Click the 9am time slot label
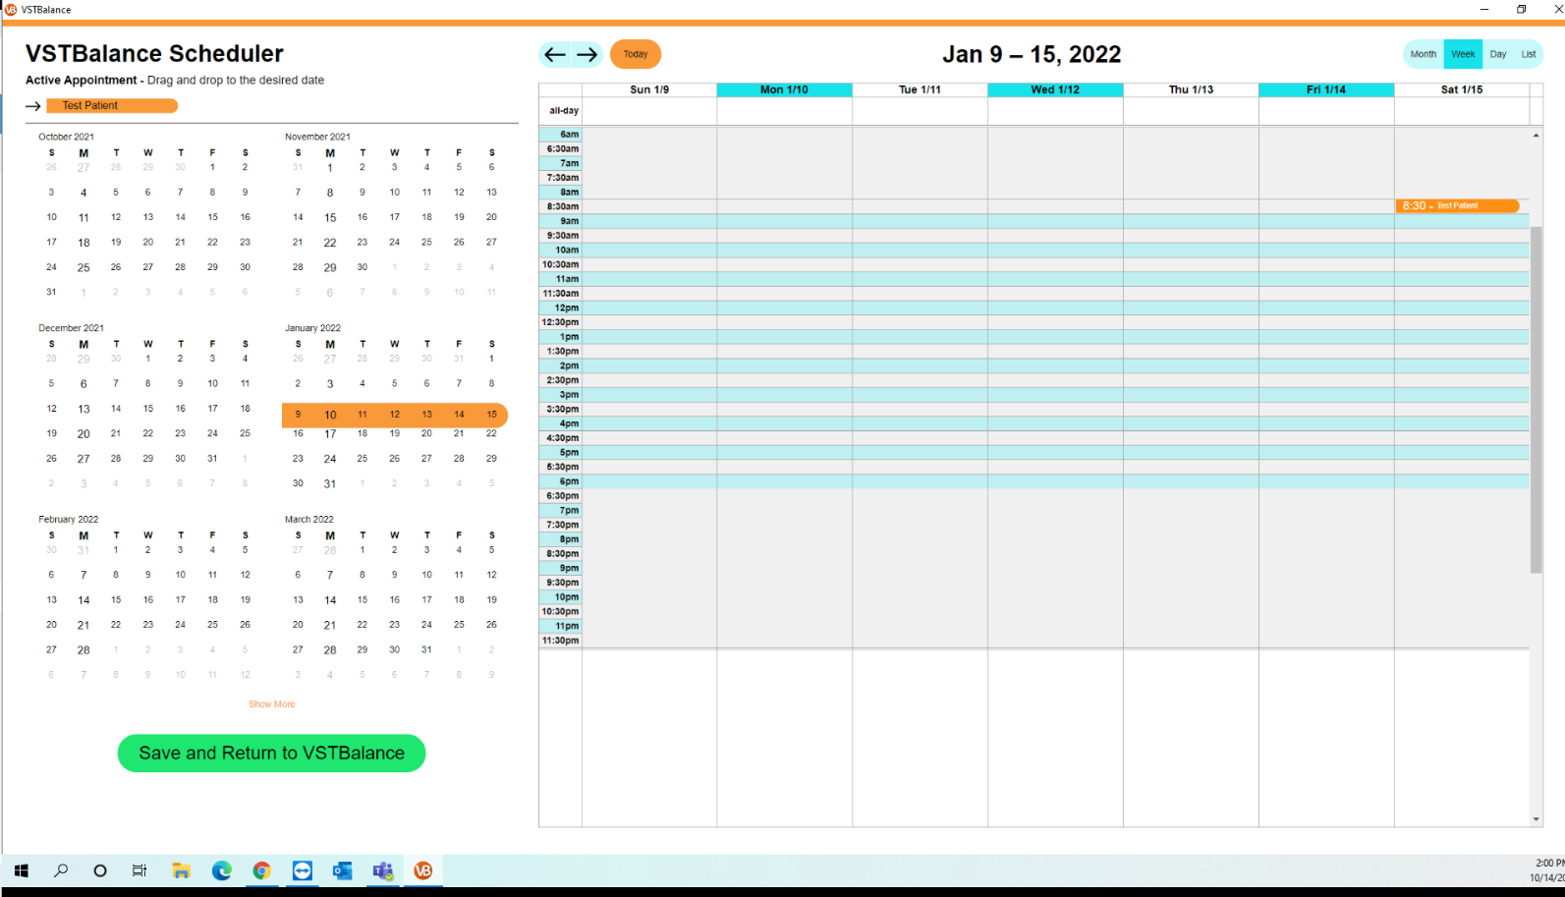1565x897 pixels. [569, 221]
